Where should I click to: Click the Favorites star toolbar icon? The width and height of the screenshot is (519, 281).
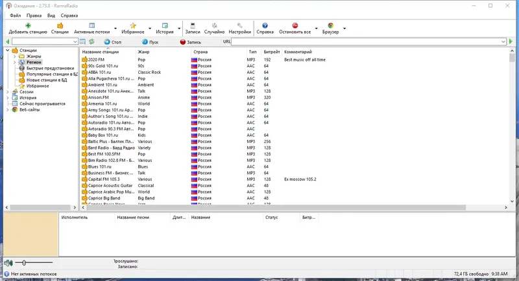coord(133,26)
